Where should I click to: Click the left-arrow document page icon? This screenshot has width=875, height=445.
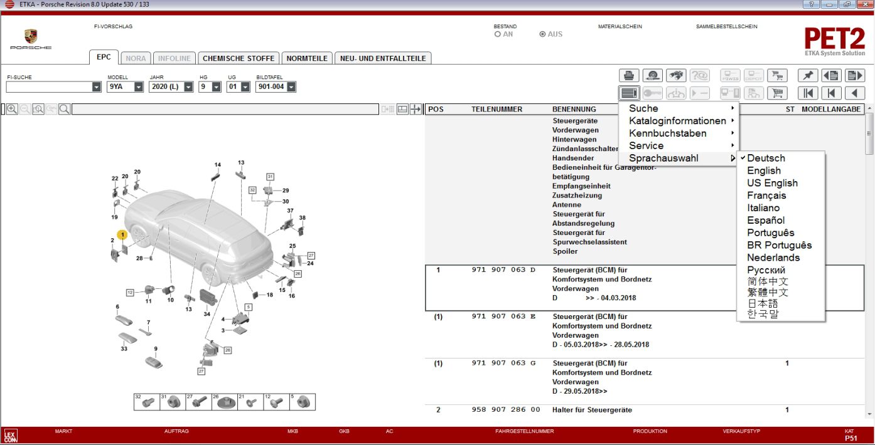point(832,76)
